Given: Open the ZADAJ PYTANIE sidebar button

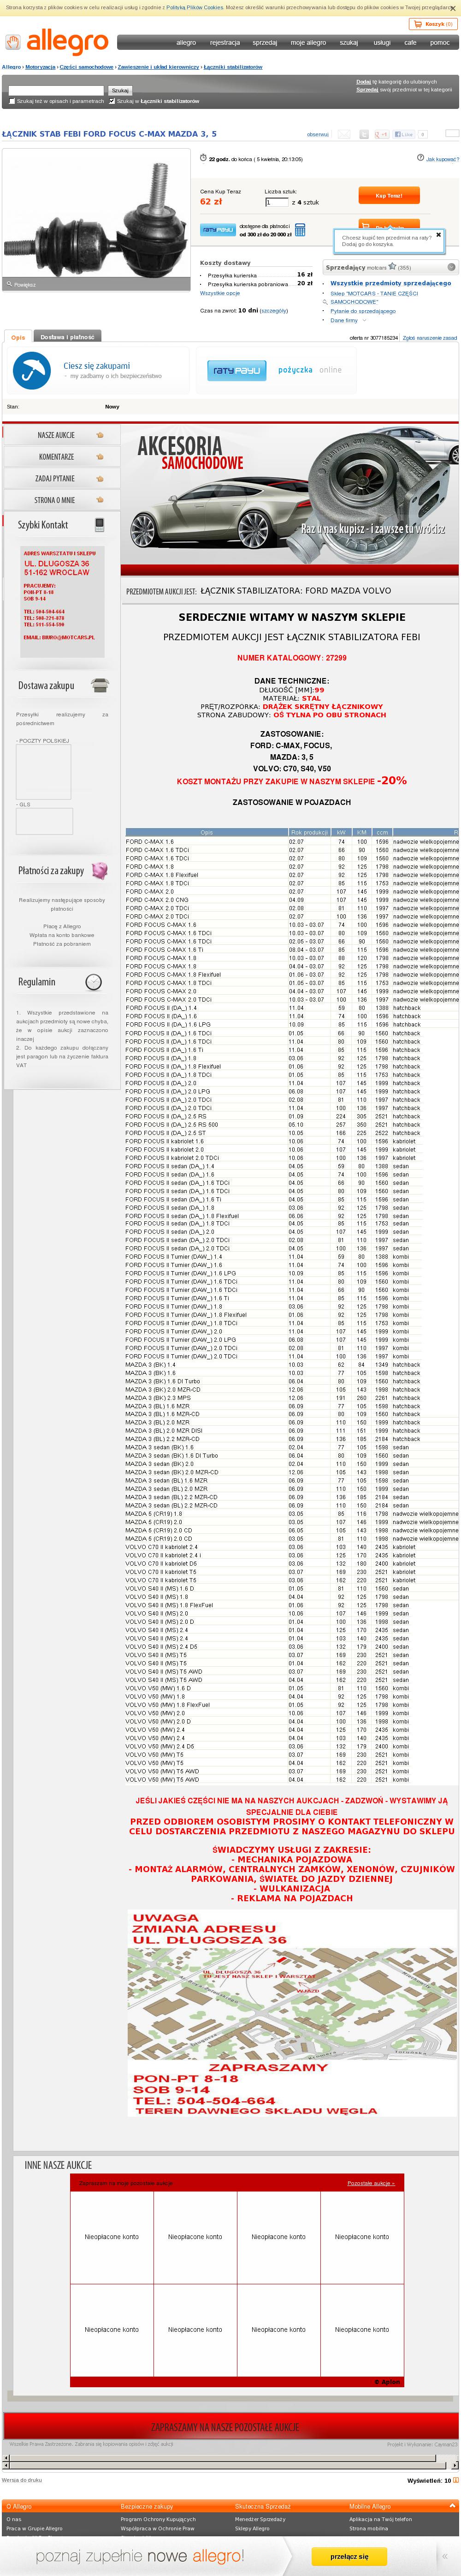Looking at the screenshot, I should tap(62, 479).
